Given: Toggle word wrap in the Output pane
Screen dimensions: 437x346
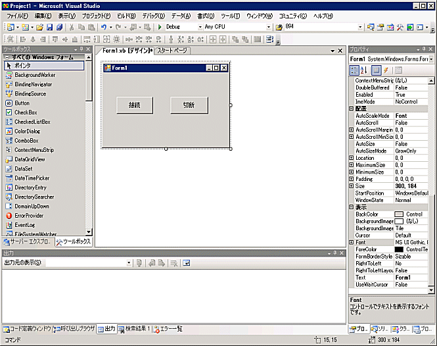Looking at the screenshot, I should point(187,263).
